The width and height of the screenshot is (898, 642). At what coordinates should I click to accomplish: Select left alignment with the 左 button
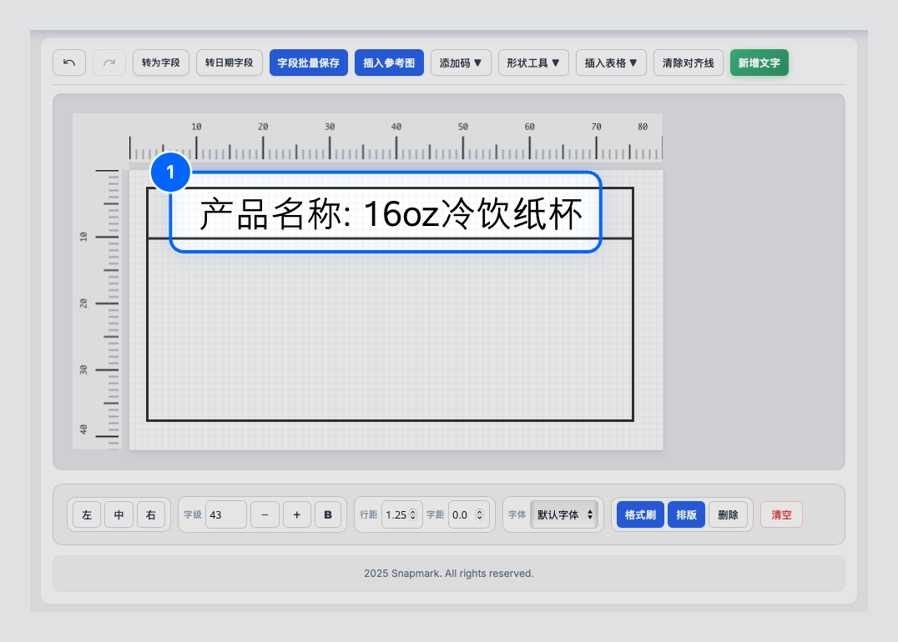[86, 514]
